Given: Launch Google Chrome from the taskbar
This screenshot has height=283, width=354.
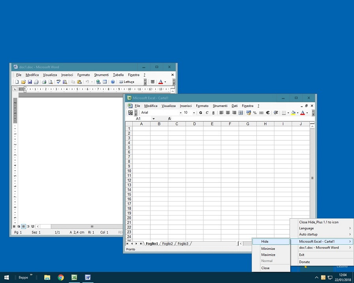Looking at the screenshot, I should pos(61,277).
